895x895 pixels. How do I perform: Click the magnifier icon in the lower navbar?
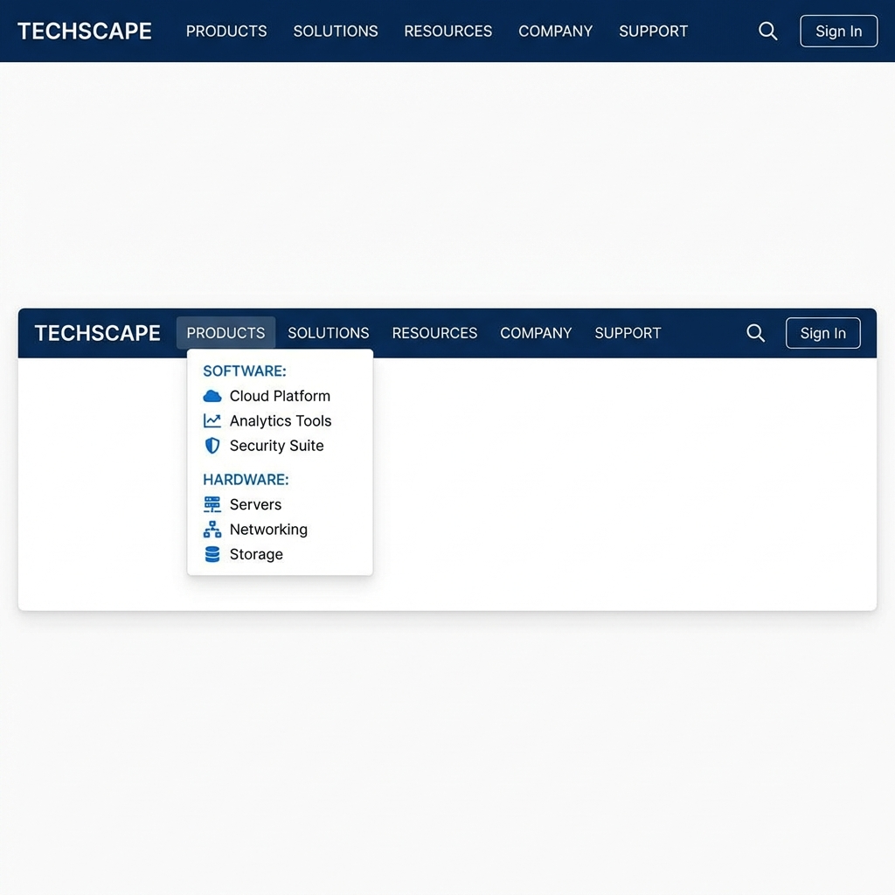coord(755,333)
